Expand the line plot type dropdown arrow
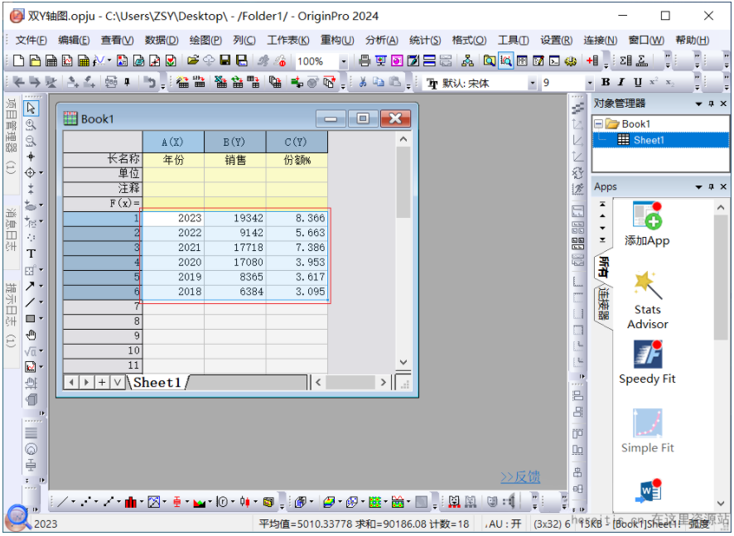Viewport: 734px width, 536px height. pos(73,502)
